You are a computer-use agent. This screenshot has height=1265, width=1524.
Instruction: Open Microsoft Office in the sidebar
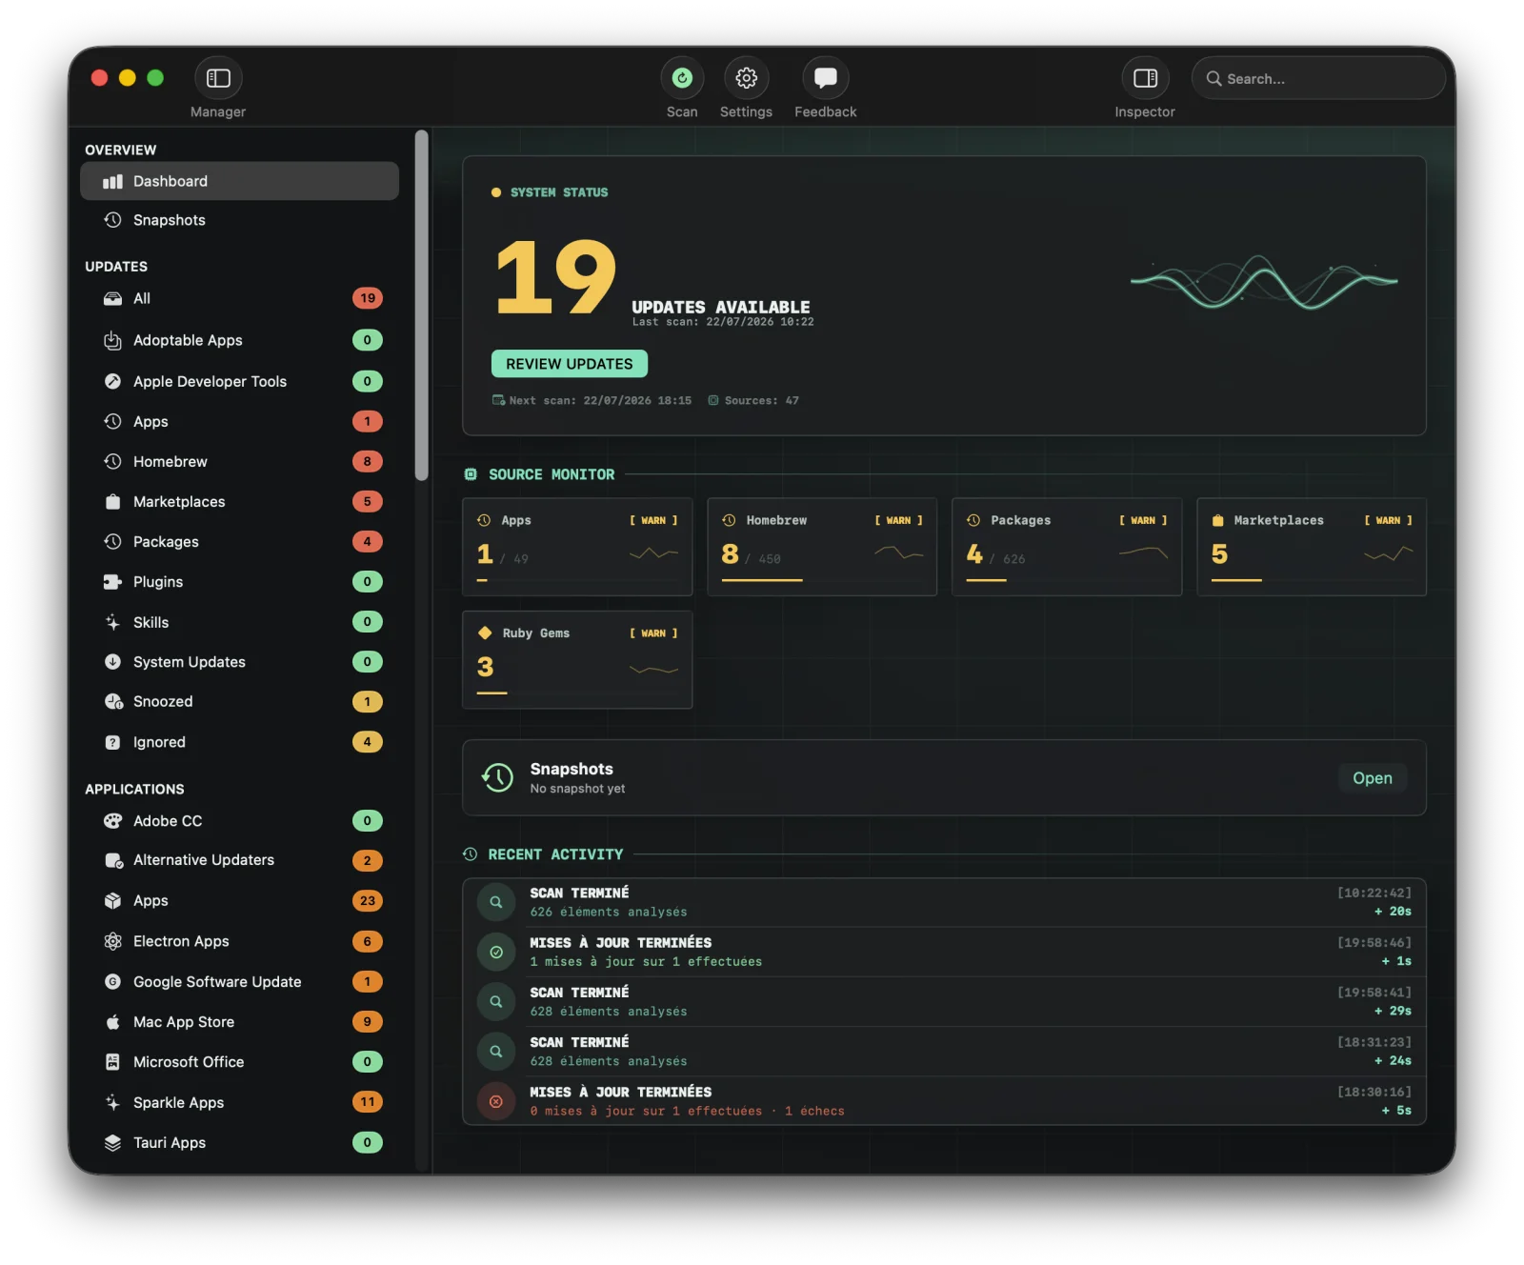coord(239,1061)
